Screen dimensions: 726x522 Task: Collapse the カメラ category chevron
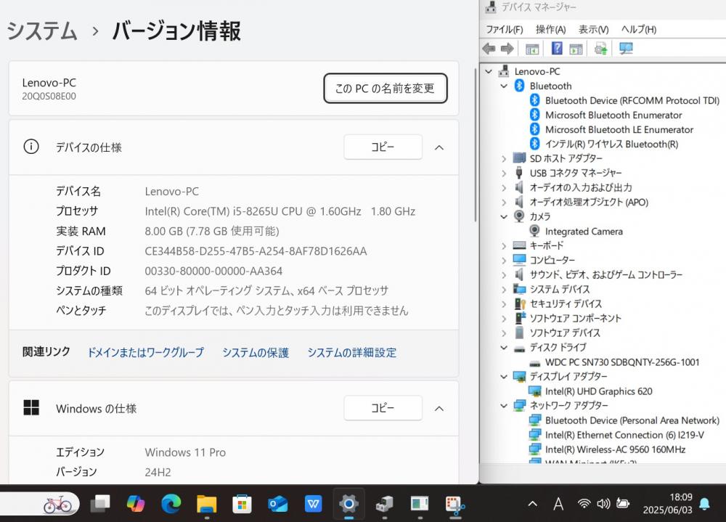[505, 216]
